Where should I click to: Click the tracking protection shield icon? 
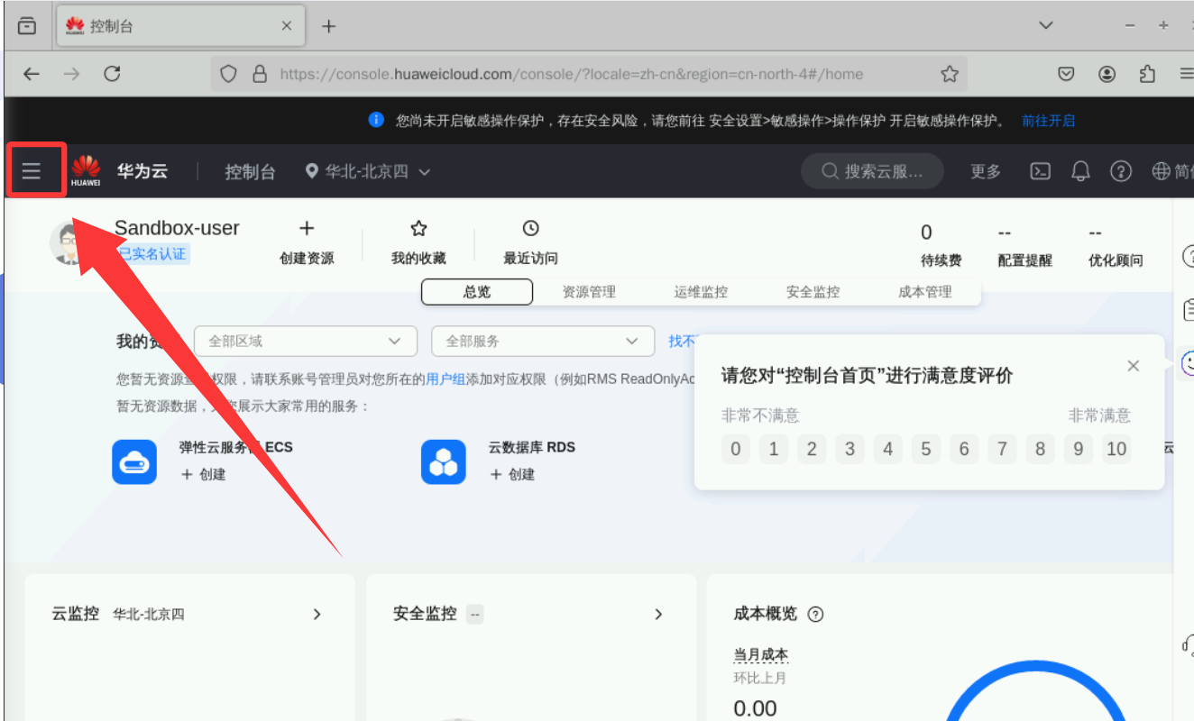(x=229, y=74)
